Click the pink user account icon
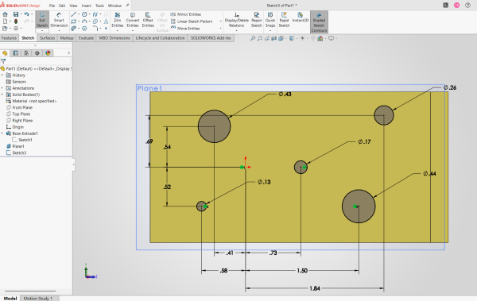Image resolution: width=477 pixels, height=301 pixels. coord(456,6)
